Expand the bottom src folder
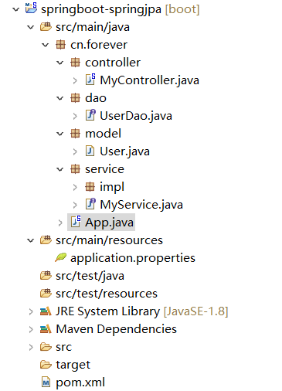Image resolution: width=282 pixels, height=391 pixels. (x=31, y=347)
